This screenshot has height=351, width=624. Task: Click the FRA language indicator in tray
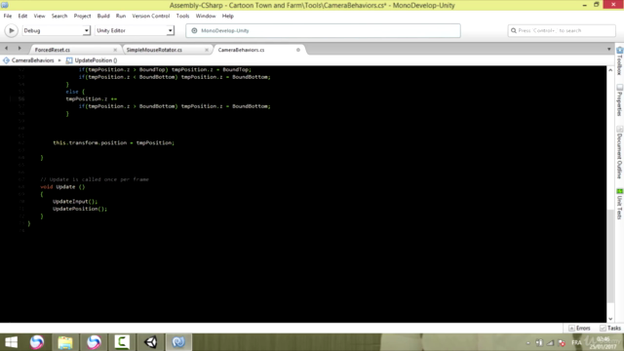click(x=576, y=342)
